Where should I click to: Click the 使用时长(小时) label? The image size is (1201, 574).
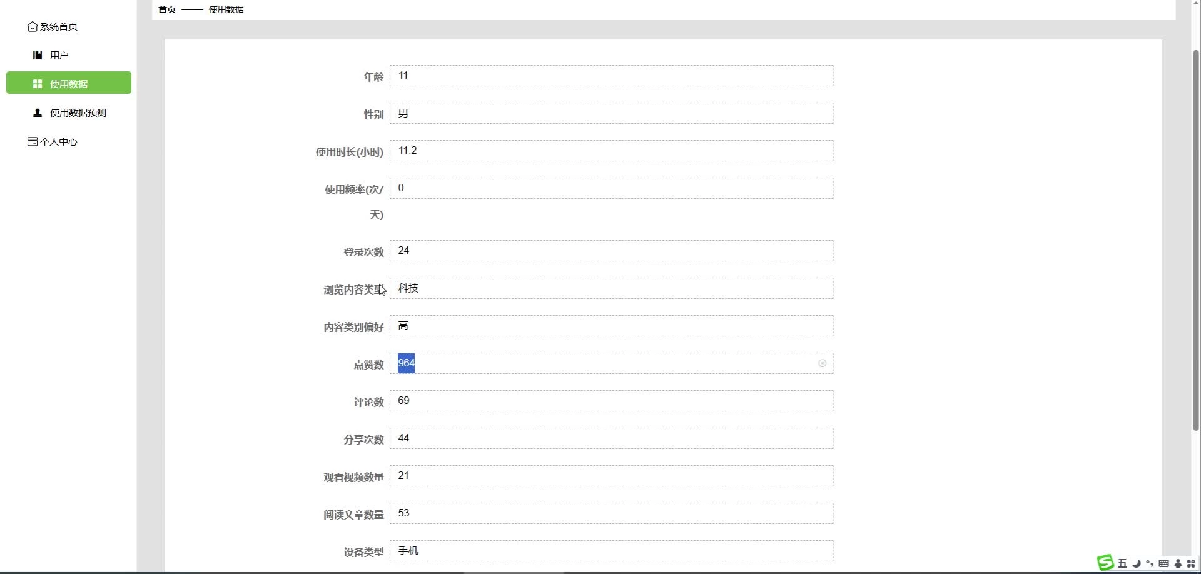click(x=349, y=152)
